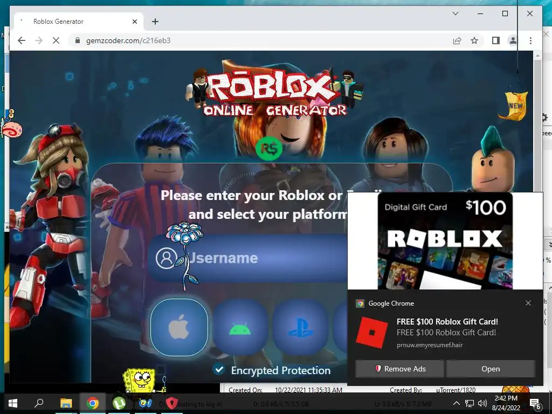Viewport: 552px width, 414px height.
Task: Close the Roblox Generator tab
Action: pyautogui.click(x=134, y=22)
